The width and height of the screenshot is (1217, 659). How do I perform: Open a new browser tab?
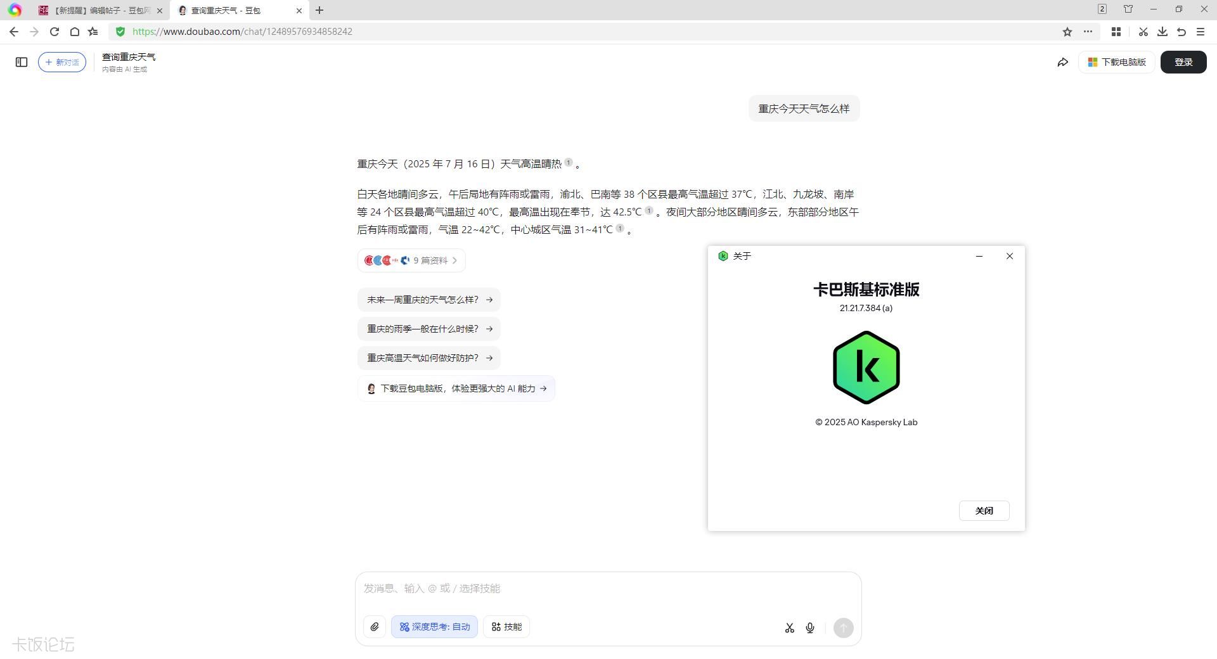(x=319, y=10)
